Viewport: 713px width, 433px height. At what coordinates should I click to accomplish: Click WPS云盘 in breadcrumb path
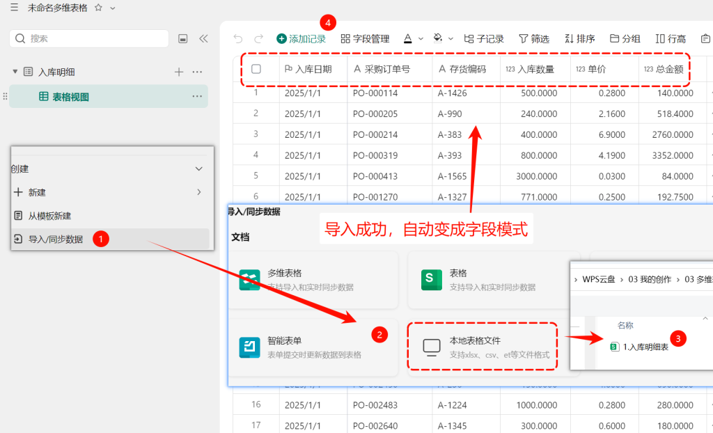click(598, 279)
